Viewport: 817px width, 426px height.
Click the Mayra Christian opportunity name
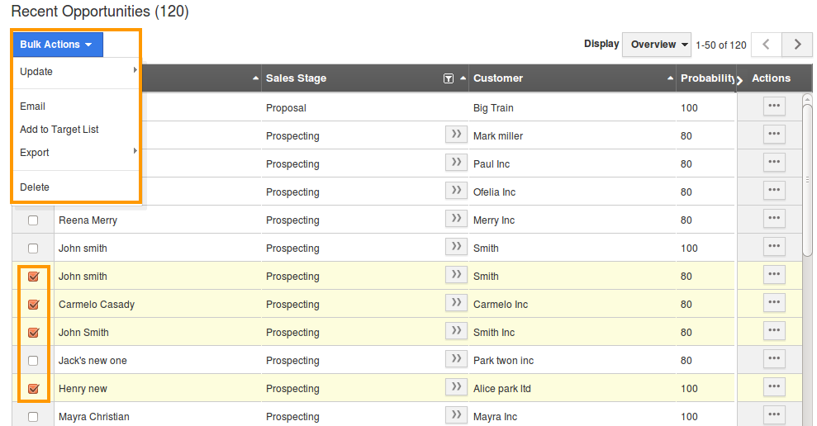tap(94, 417)
